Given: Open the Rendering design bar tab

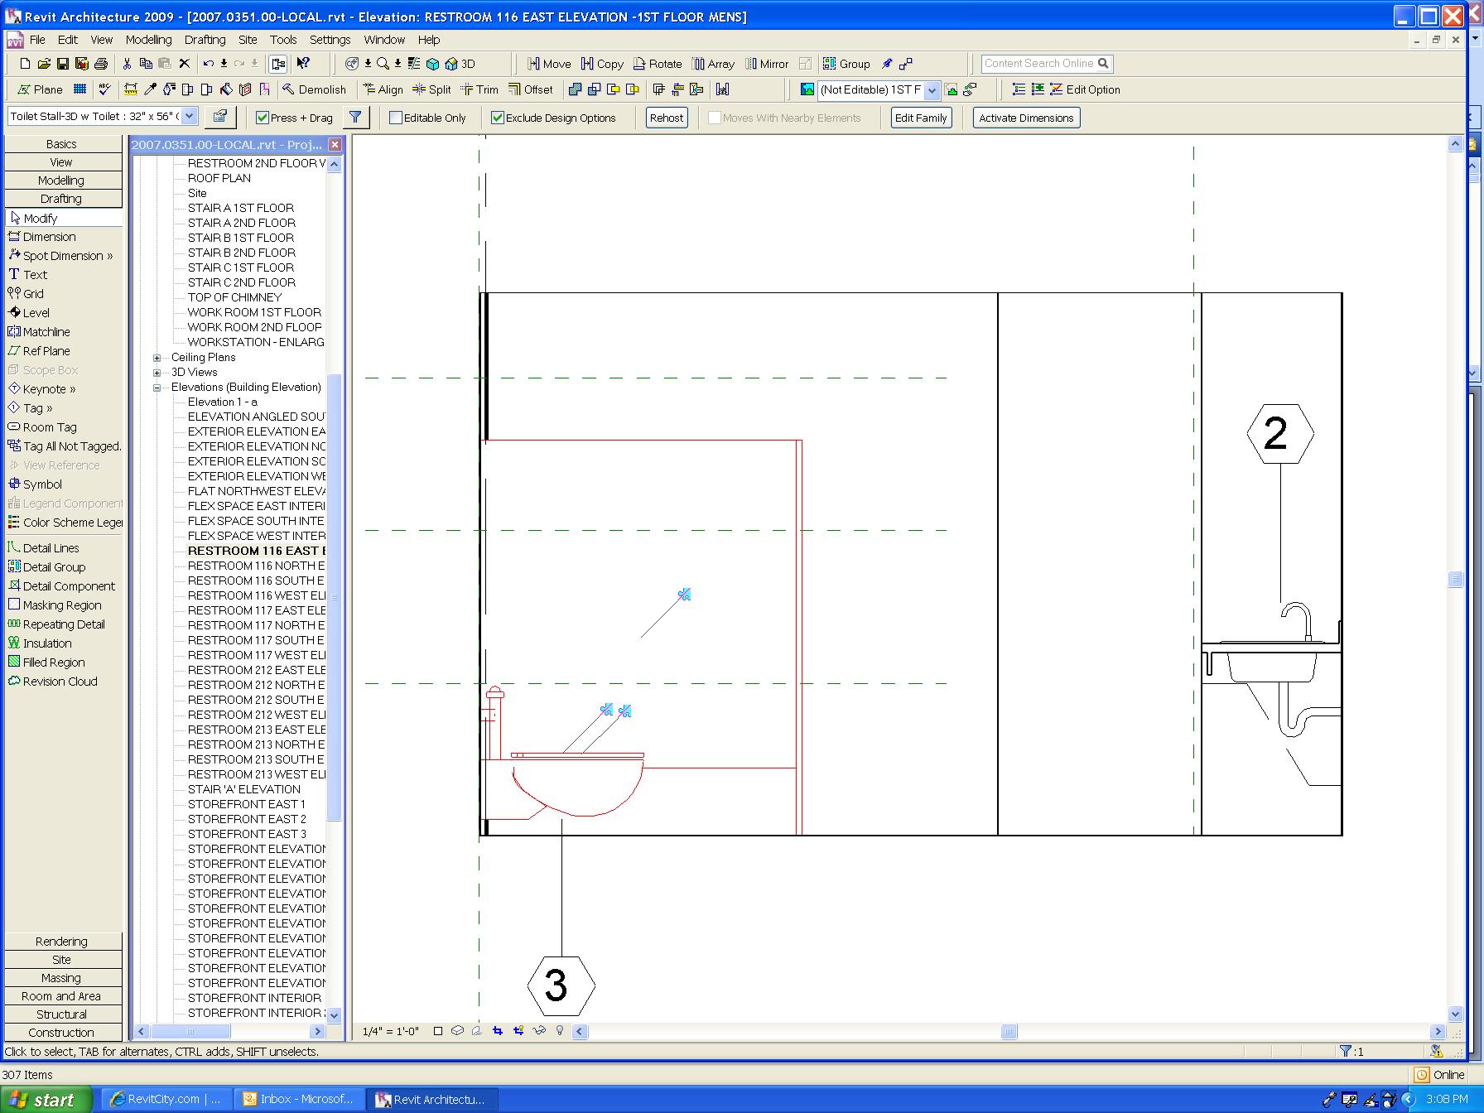Looking at the screenshot, I should click(x=62, y=942).
